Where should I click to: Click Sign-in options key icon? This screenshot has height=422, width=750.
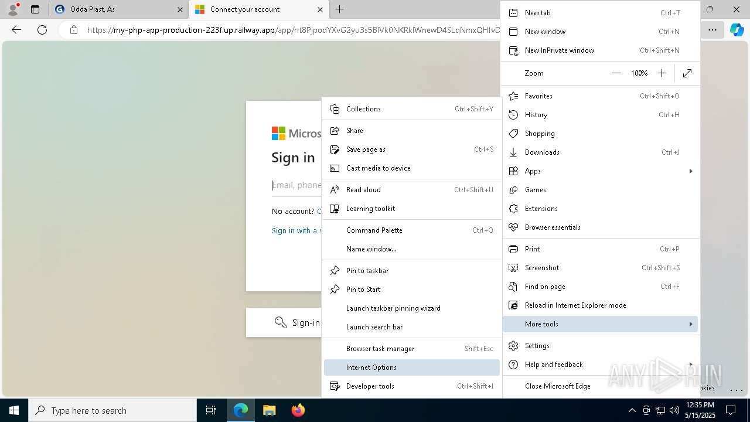pyautogui.click(x=281, y=322)
